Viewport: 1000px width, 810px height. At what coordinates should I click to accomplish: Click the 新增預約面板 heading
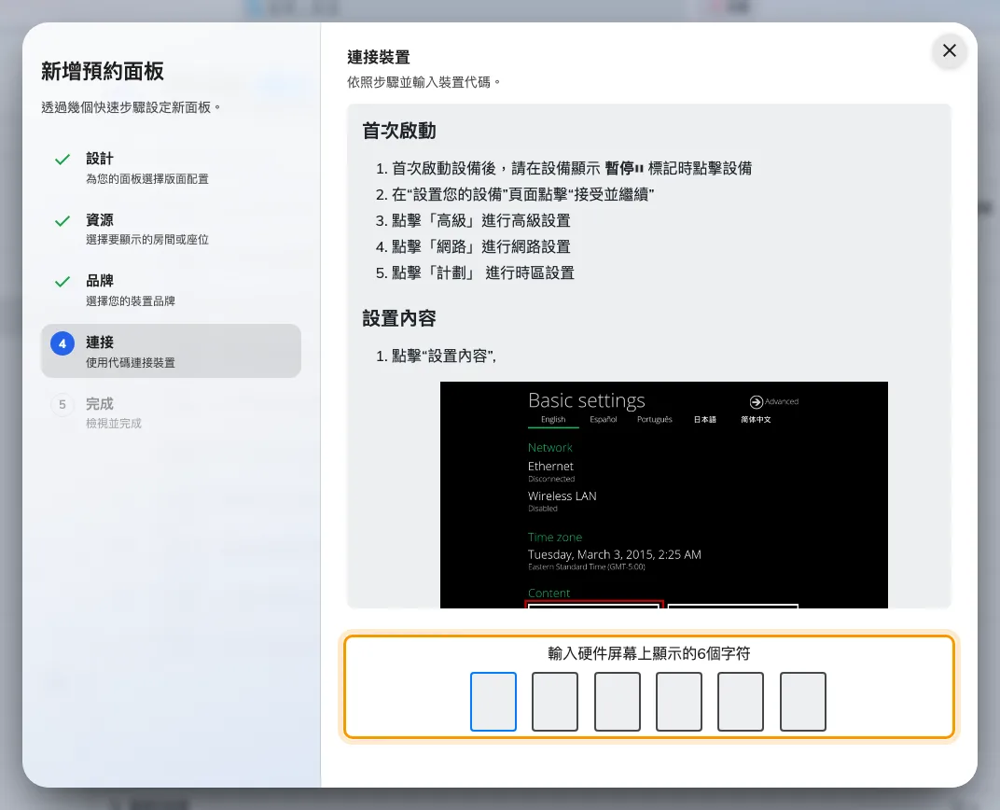(x=103, y=72)
